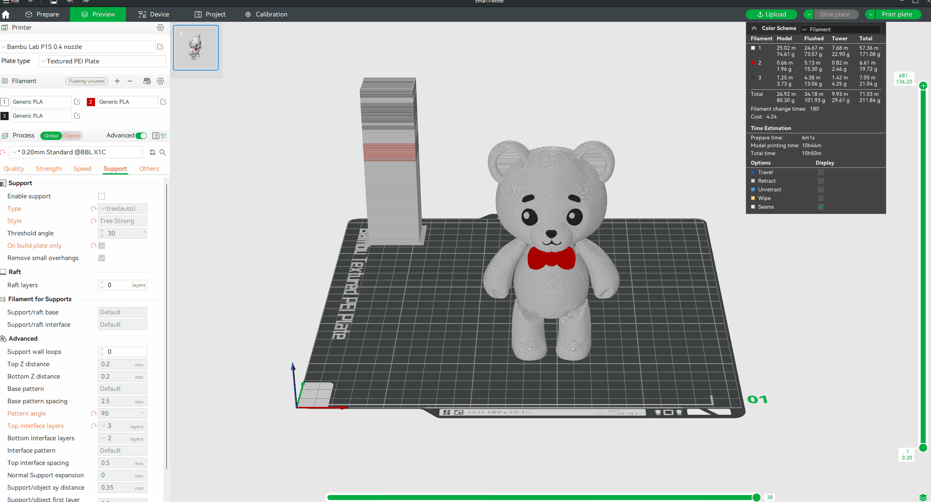
Task: Reset Pattern angle to default
Action: [94, 414]
